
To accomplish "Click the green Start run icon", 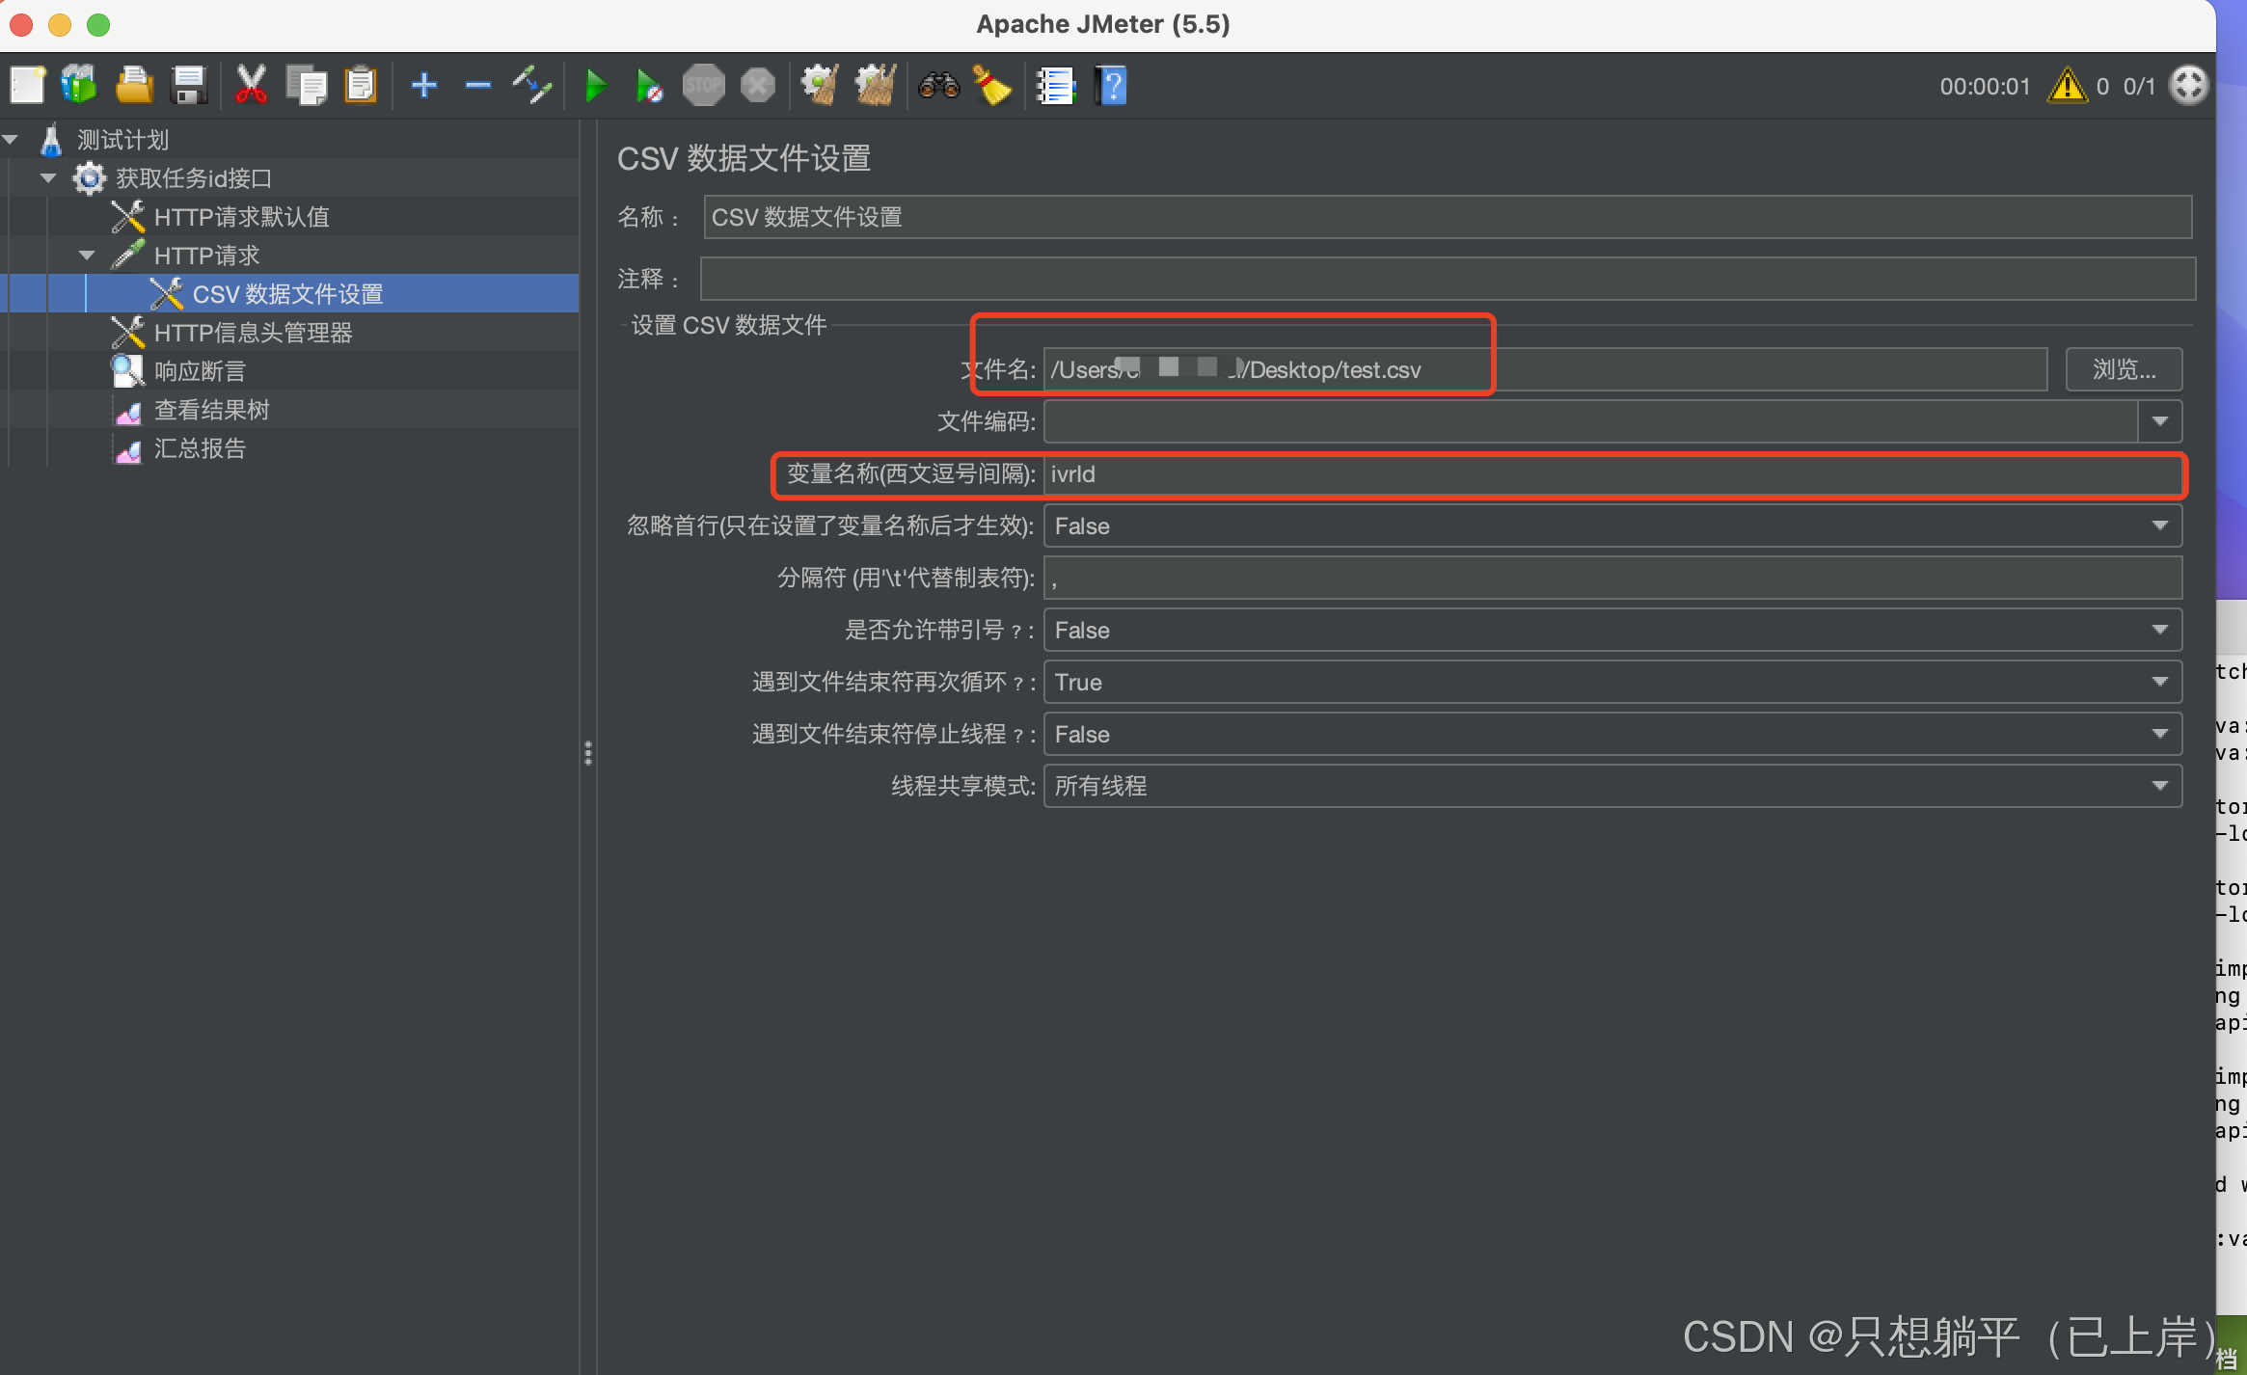I will pyautogui.click(x=596, y=87).
